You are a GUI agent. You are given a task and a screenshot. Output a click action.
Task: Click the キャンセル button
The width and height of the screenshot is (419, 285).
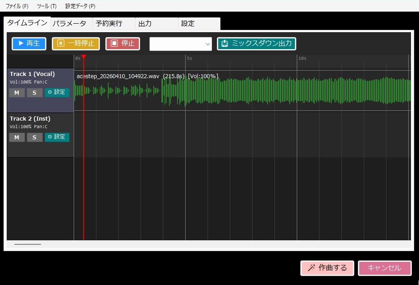coord(384,268)
